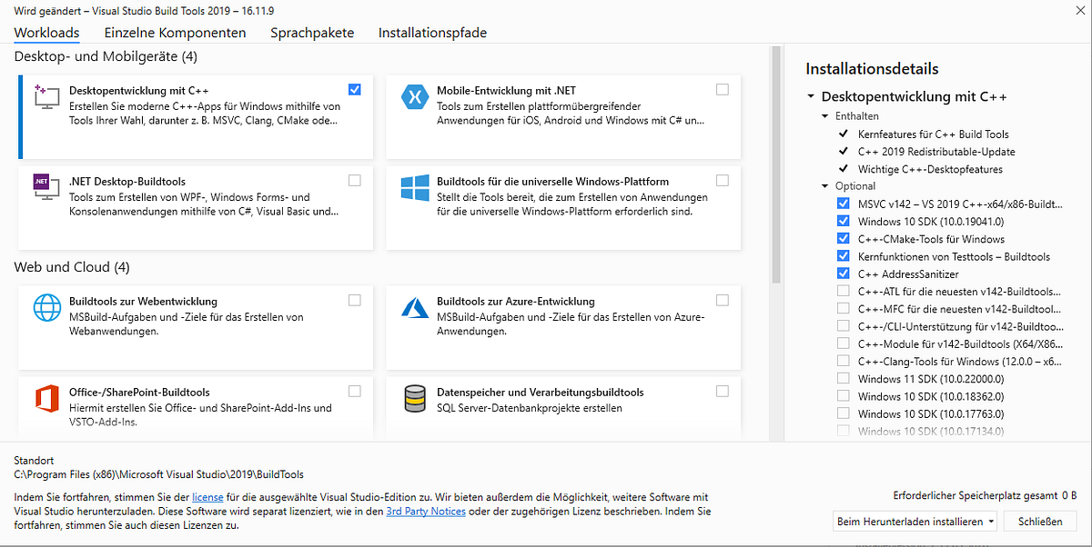Click the Datenspeicher und Verarbeitungsbuildtools database icon

pyautogui.click(x=415, y=399)
